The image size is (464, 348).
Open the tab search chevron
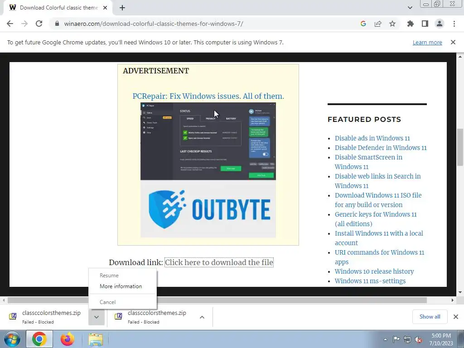410,8
